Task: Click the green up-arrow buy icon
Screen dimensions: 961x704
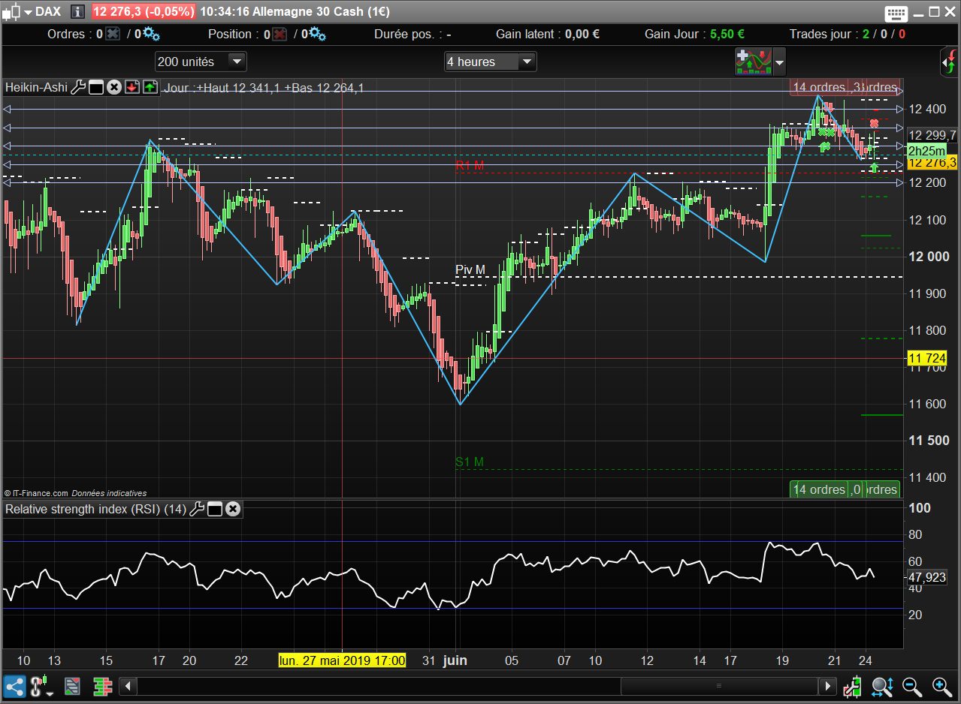Action: coord(150,87)
